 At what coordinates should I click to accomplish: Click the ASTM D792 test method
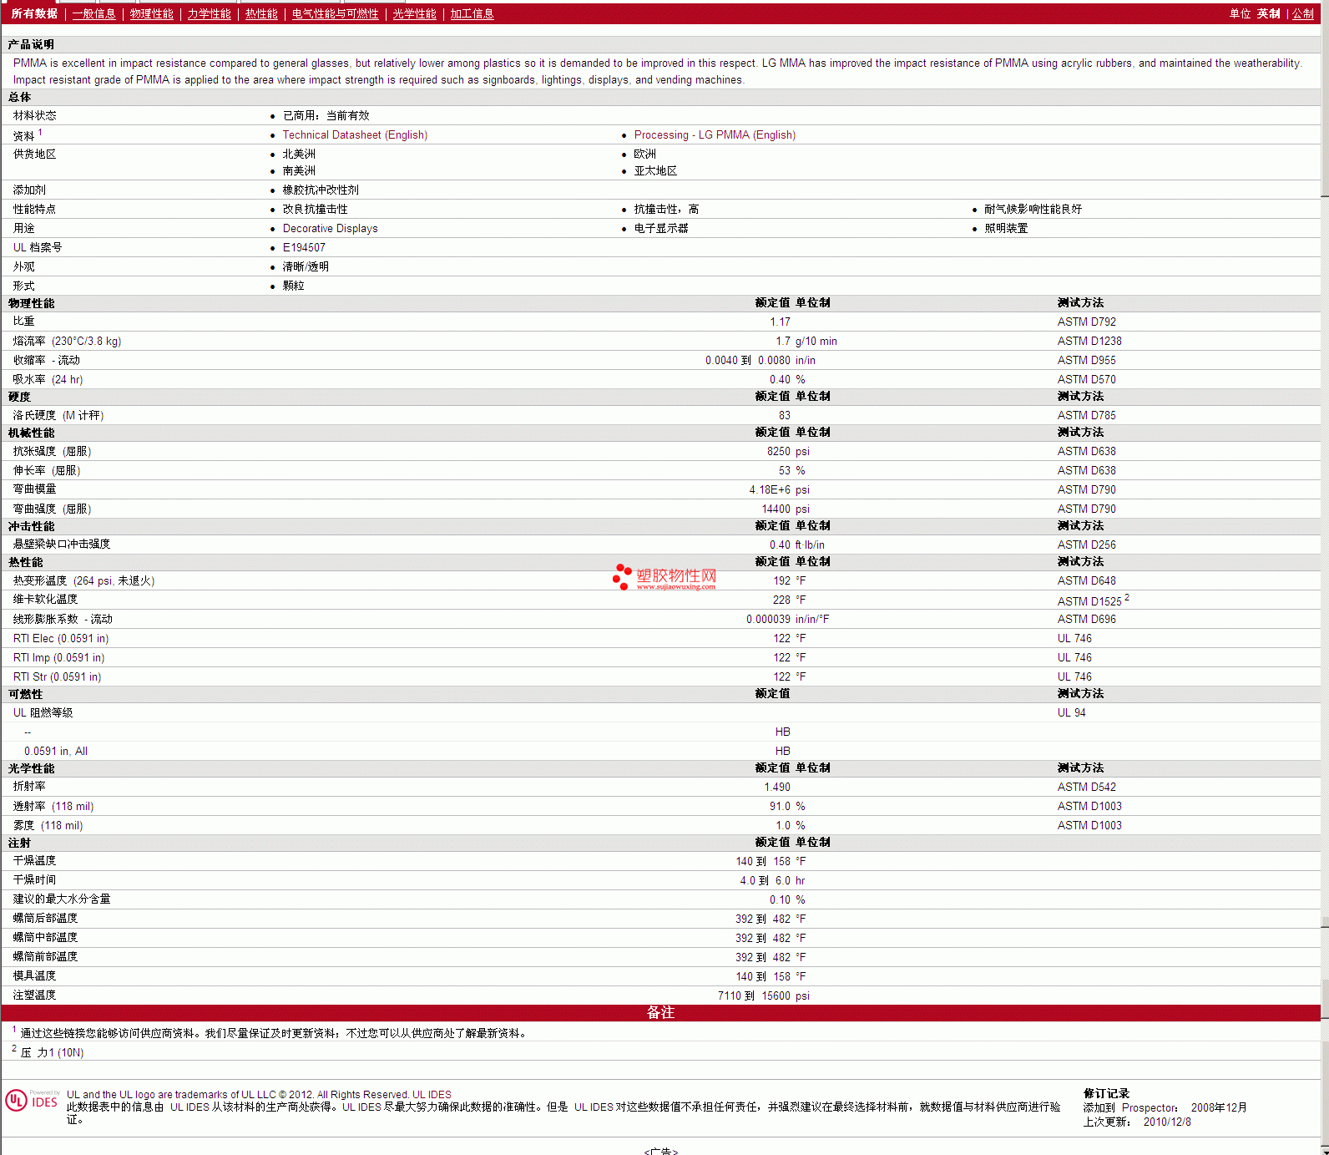point(1086,322)
